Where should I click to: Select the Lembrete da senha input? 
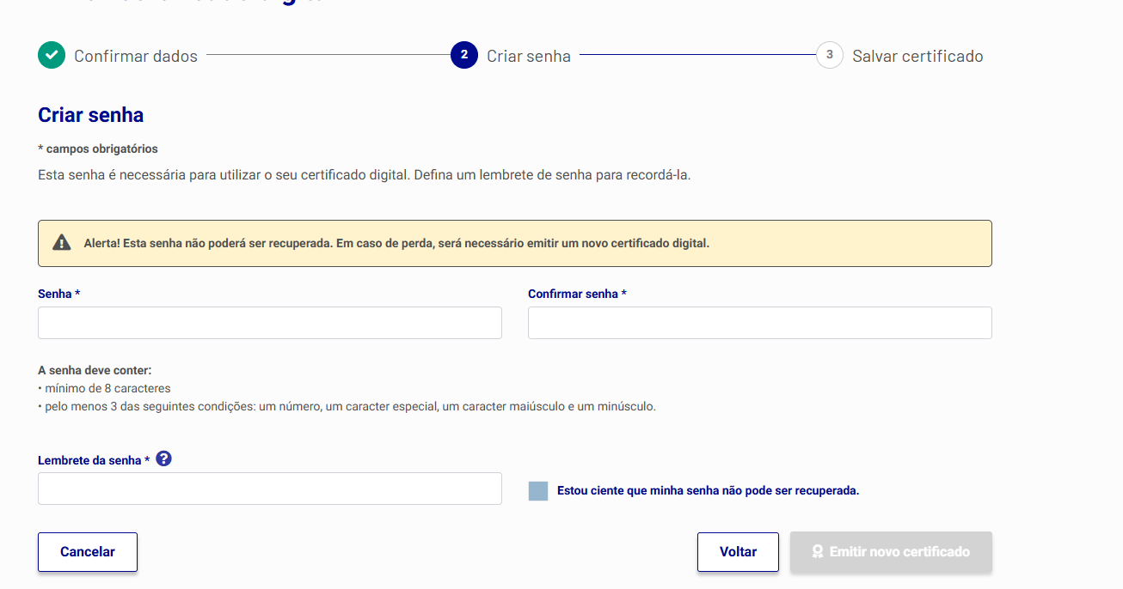(270, 489)
